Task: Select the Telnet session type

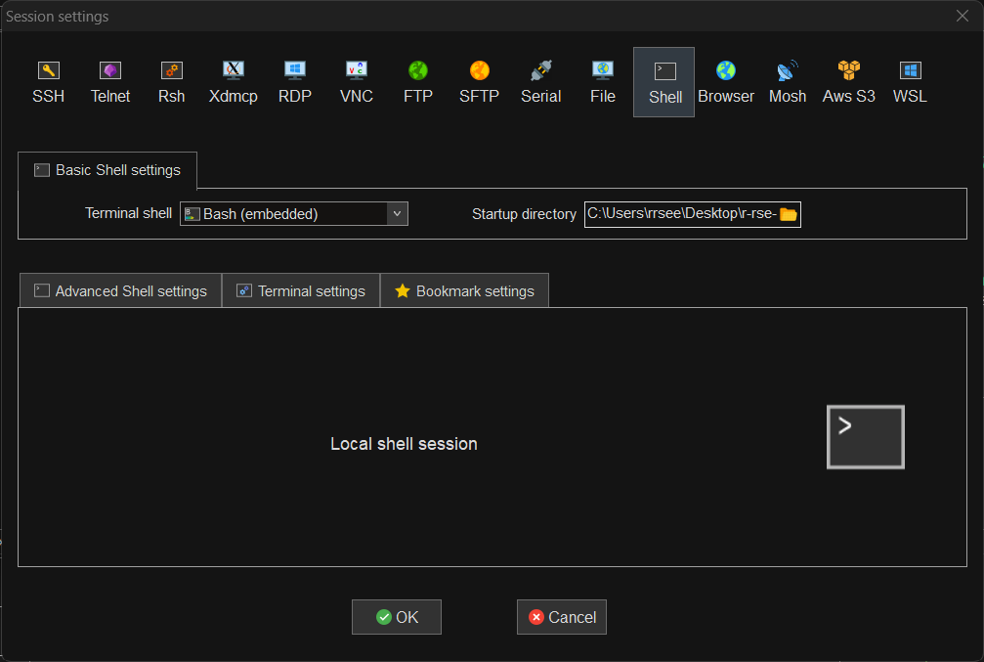Action: point(109,81)
